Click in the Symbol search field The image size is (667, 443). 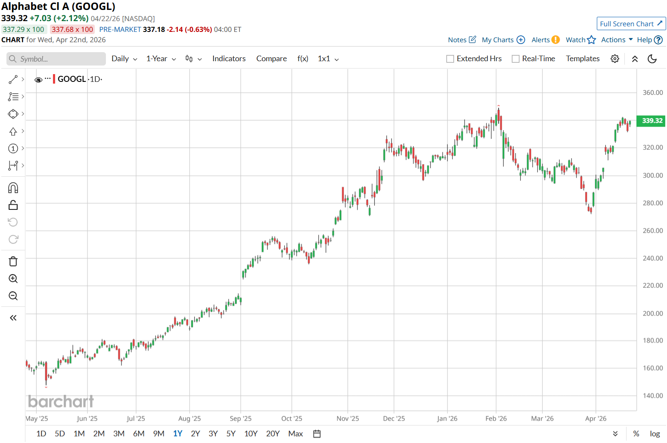56,59
